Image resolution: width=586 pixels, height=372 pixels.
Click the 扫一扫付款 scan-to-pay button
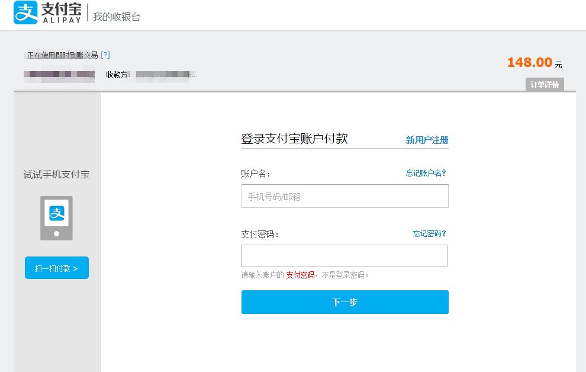point(57,268)
